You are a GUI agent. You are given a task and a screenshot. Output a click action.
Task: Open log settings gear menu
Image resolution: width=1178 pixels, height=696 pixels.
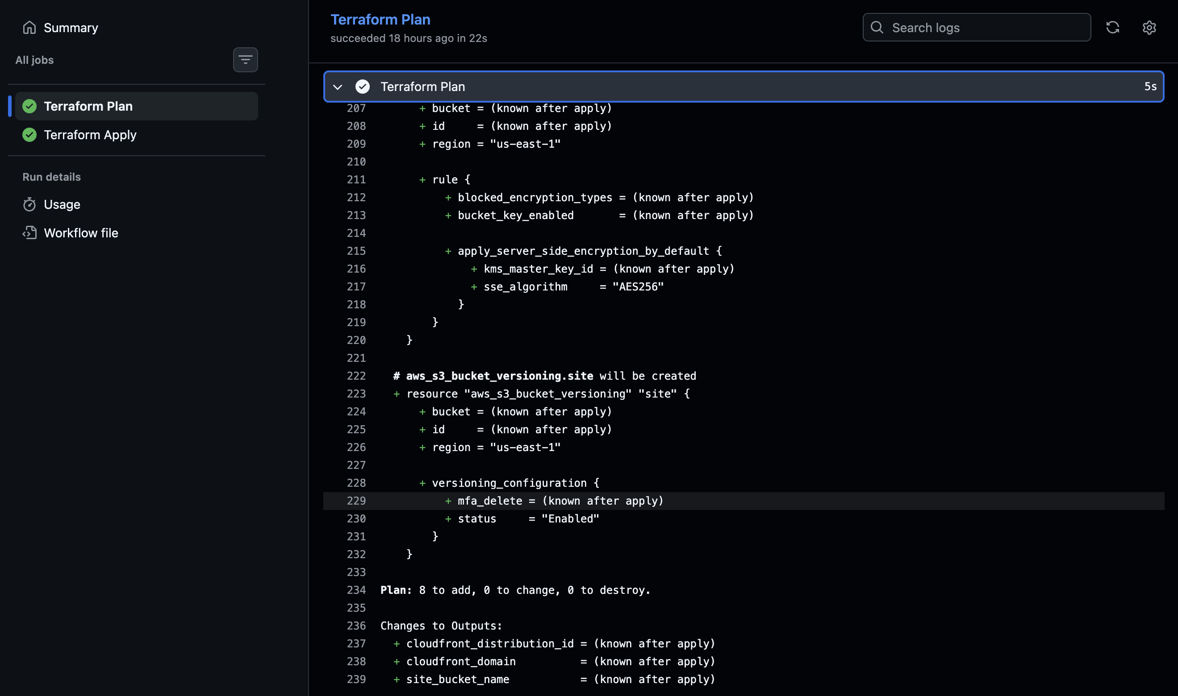[1149, 27]
